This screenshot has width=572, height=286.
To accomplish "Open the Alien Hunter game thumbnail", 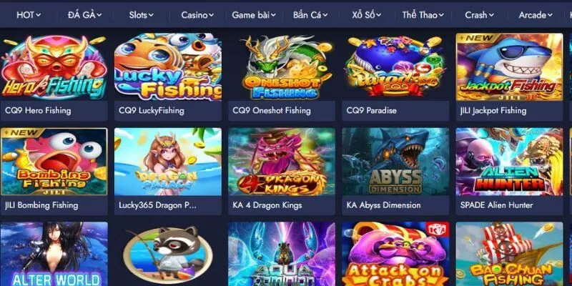I will click(509, 162).
